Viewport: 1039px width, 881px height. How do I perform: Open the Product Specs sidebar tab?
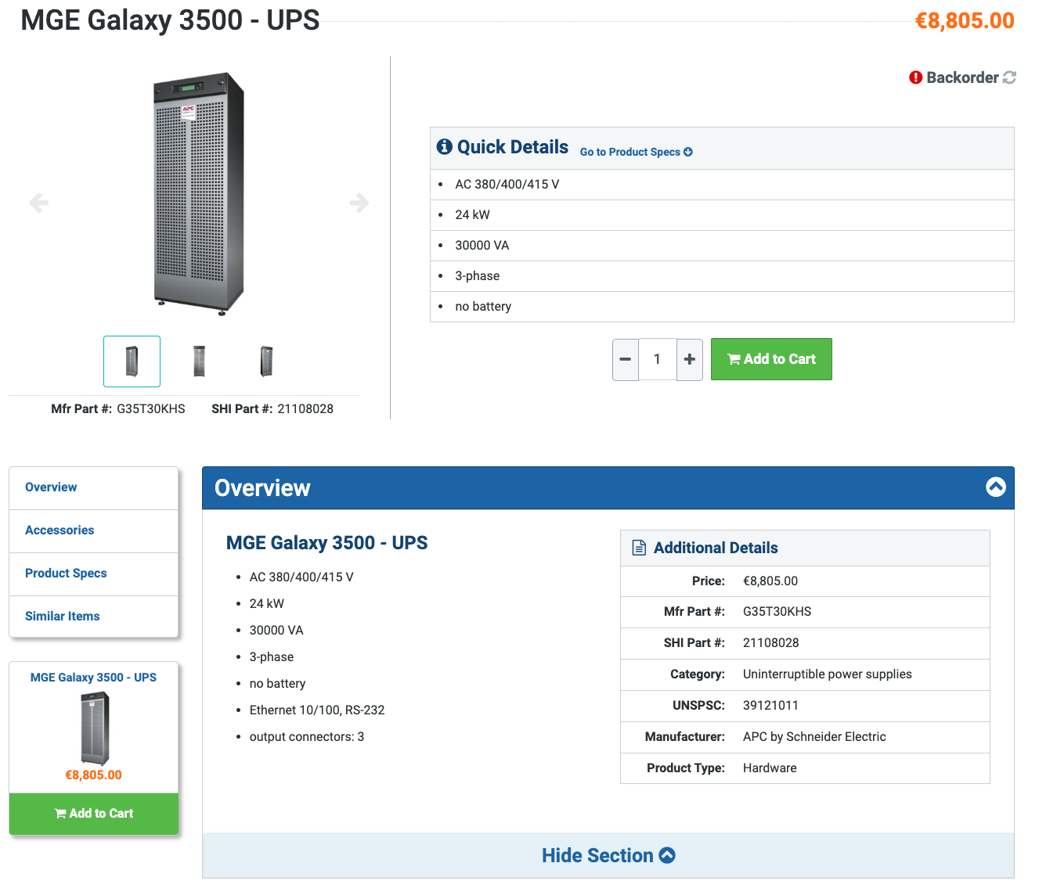coord(94,574)
